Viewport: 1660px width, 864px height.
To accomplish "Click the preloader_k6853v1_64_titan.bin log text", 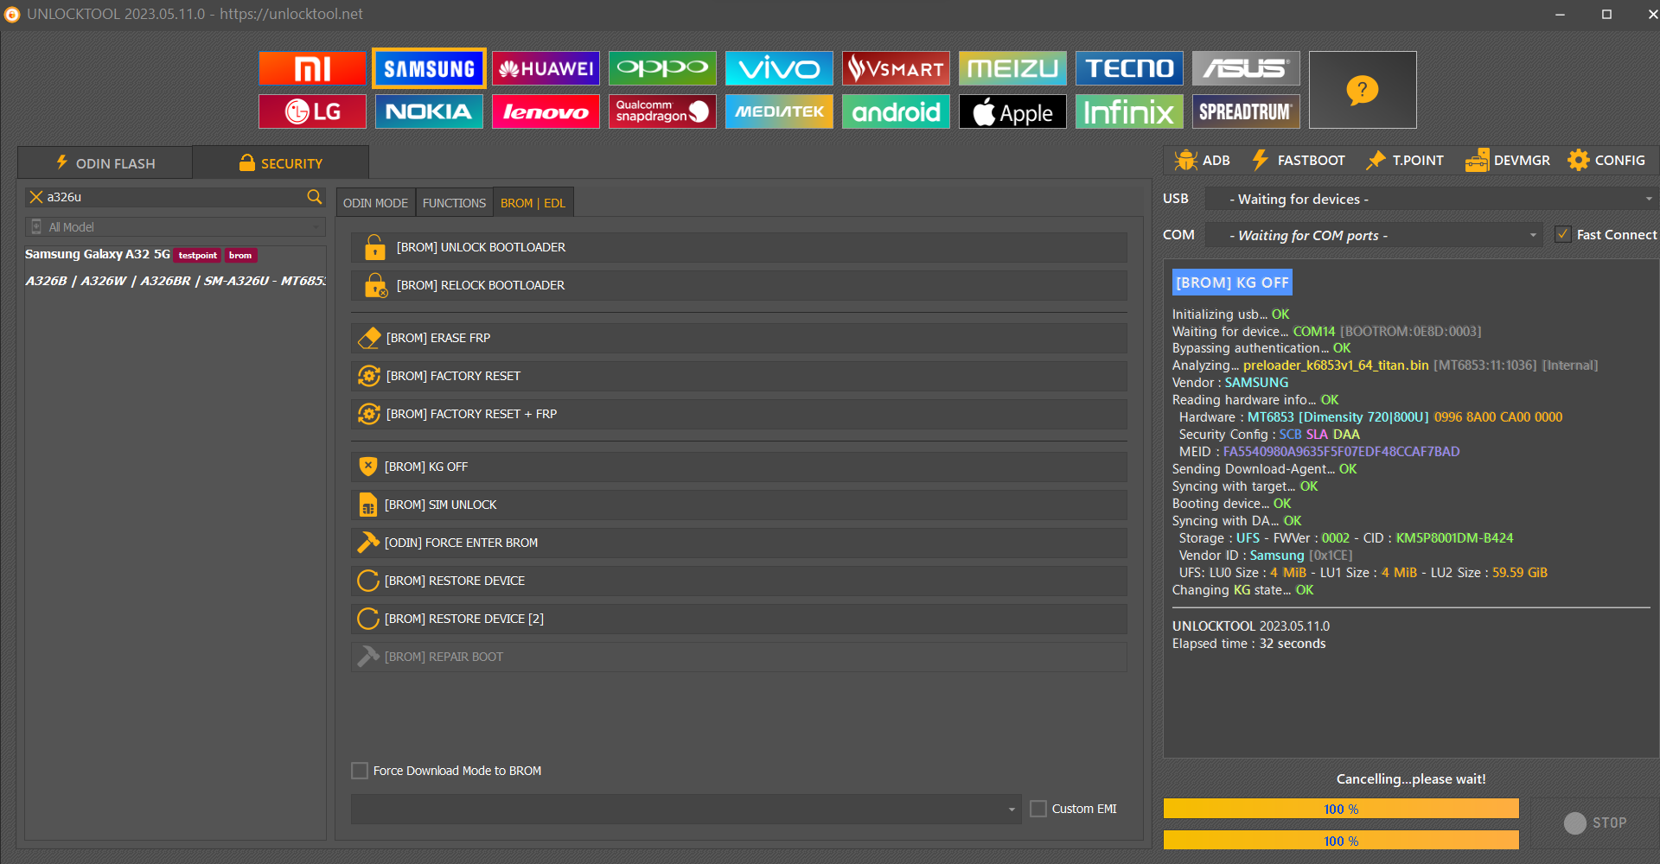I will [1336, 365].
